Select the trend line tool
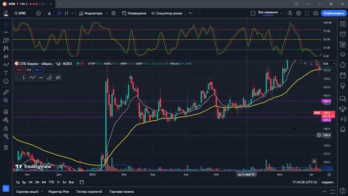348x196 pixels. pos(6,32)
